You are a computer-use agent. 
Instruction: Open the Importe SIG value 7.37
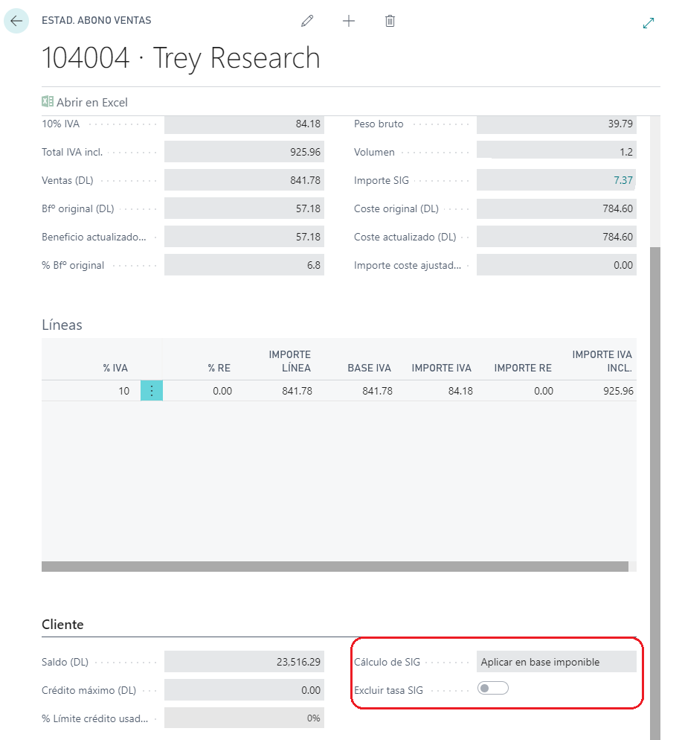[623, 180]
